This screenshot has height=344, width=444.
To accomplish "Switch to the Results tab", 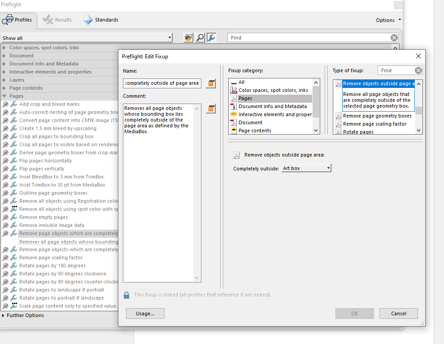I will [x=57, y=20].
